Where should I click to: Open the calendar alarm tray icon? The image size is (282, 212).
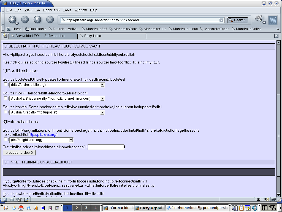tap(248, 208)
